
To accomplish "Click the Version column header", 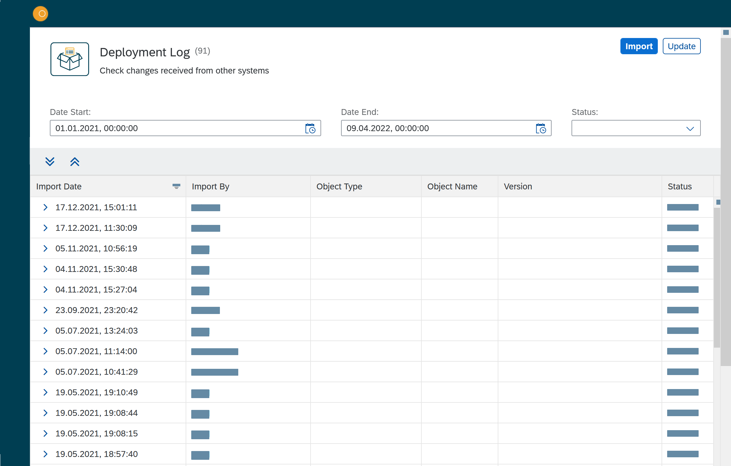I will [580, 186].
